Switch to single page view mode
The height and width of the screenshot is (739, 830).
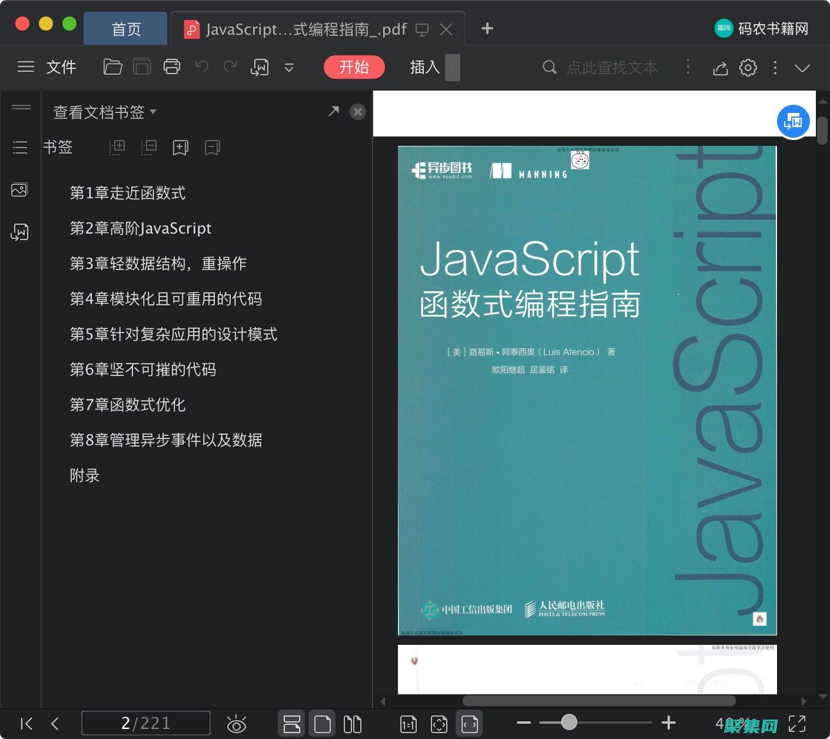(322, 724)
